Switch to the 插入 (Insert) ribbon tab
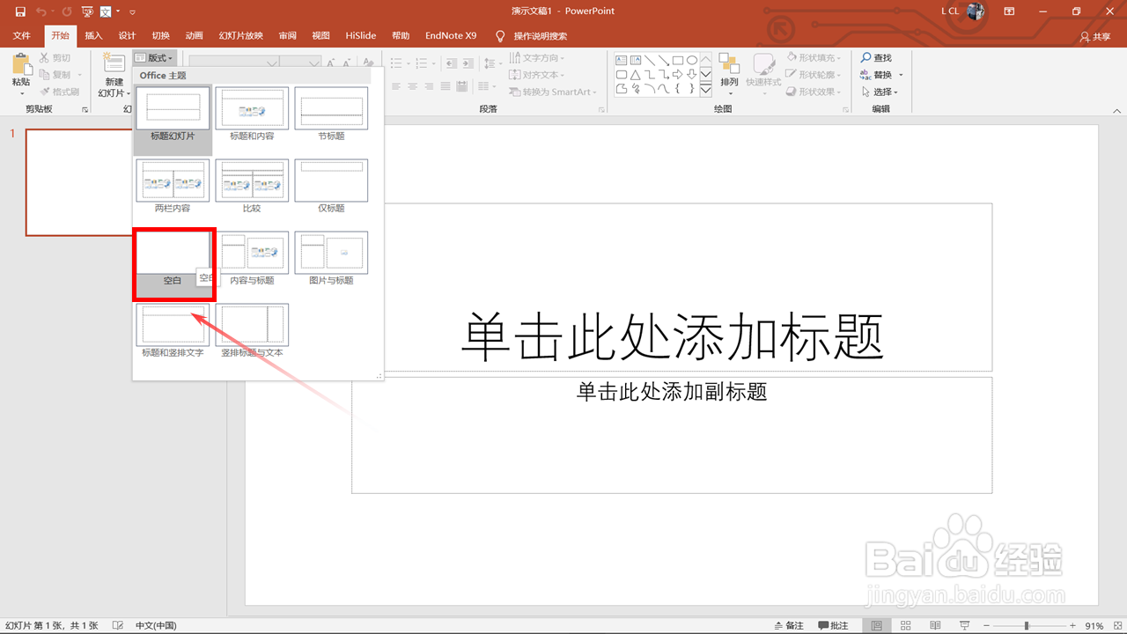The width and height of the screenshot is (1127, 634). (x=93, y=35)
